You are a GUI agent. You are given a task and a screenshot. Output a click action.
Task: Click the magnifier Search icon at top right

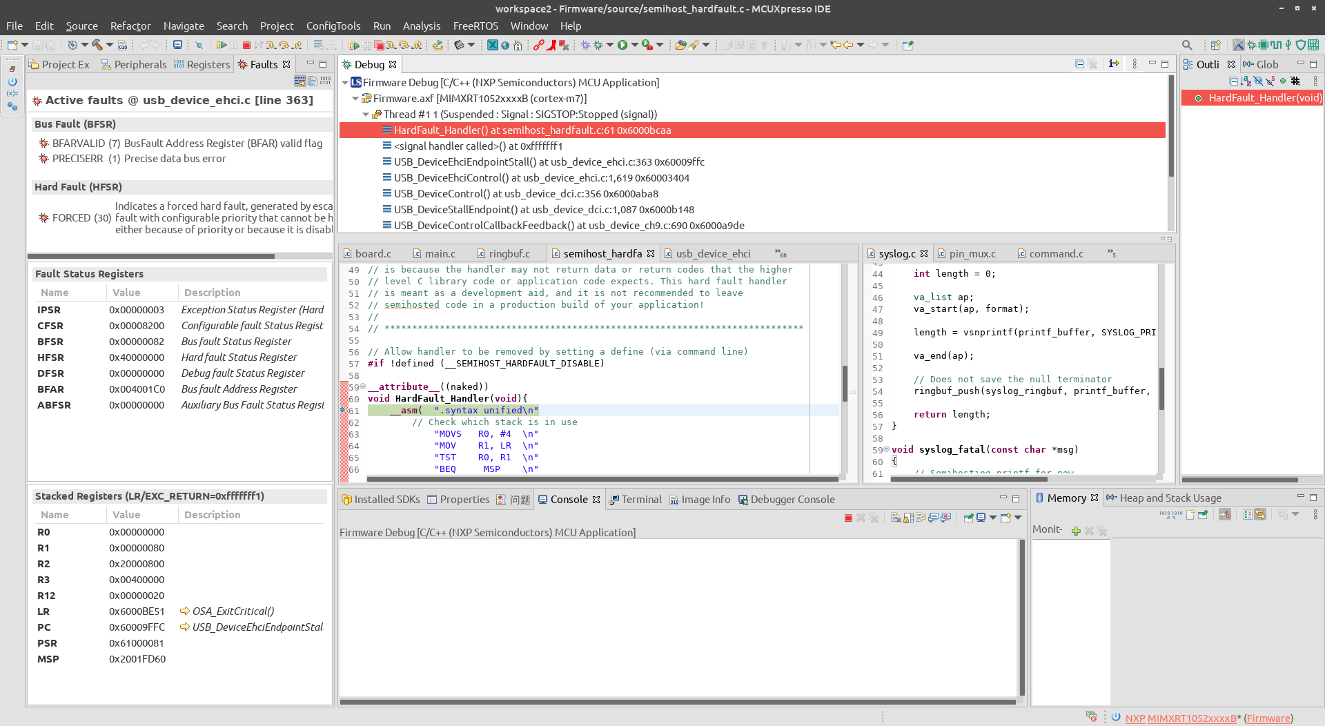pos(1187,45)
